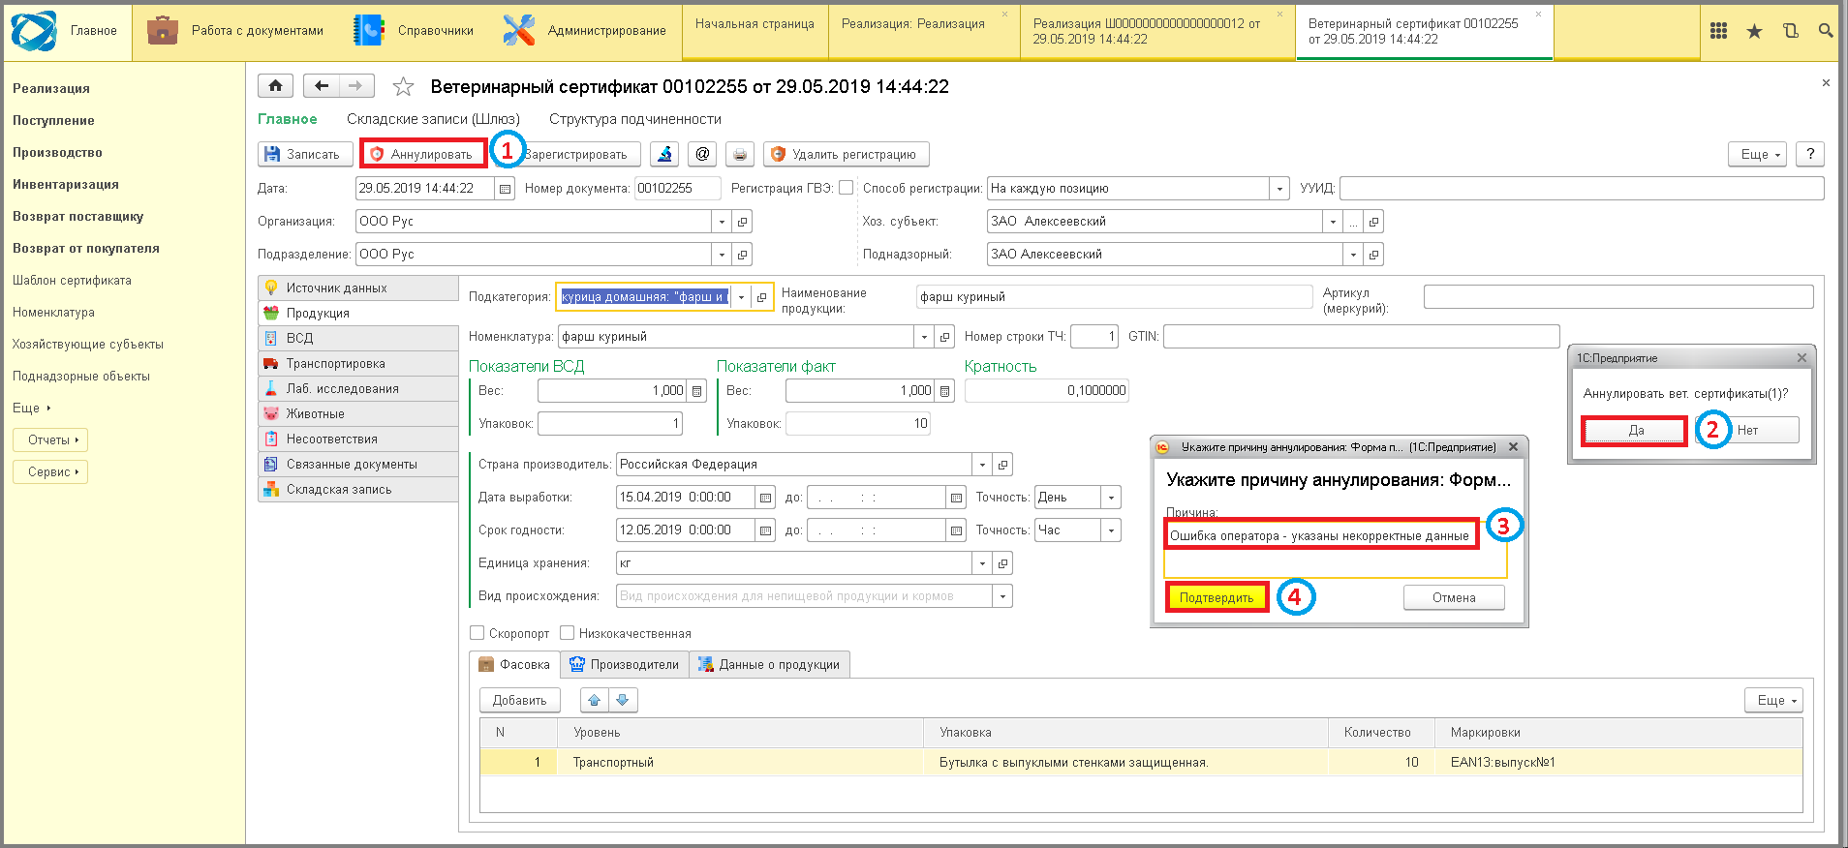Open the Складские записи (Шлюз) tab
This screenshot has height=848, width=1848.
pos(433,119)
